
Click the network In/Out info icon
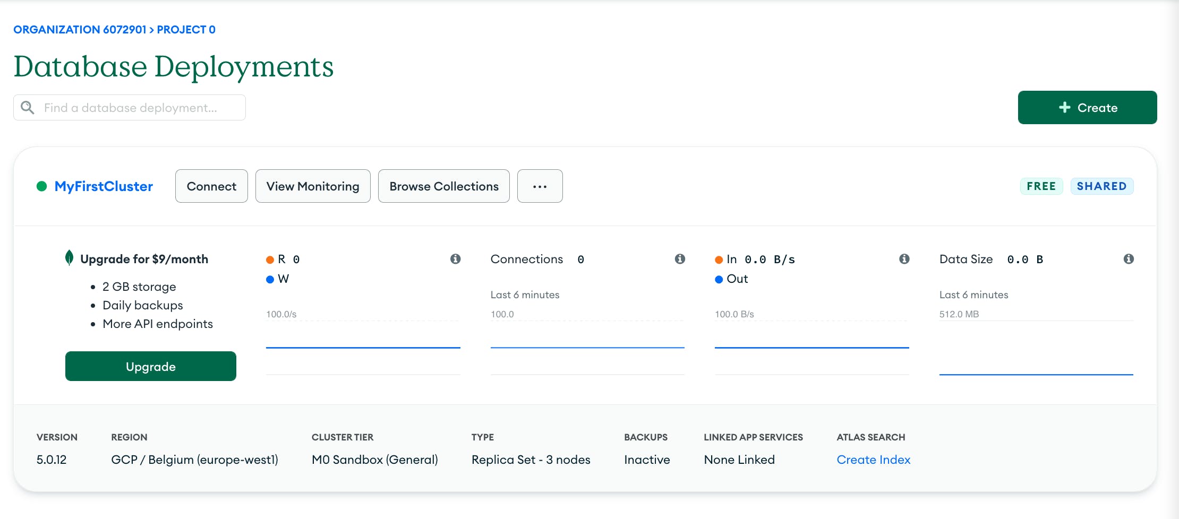pos(904,259)
